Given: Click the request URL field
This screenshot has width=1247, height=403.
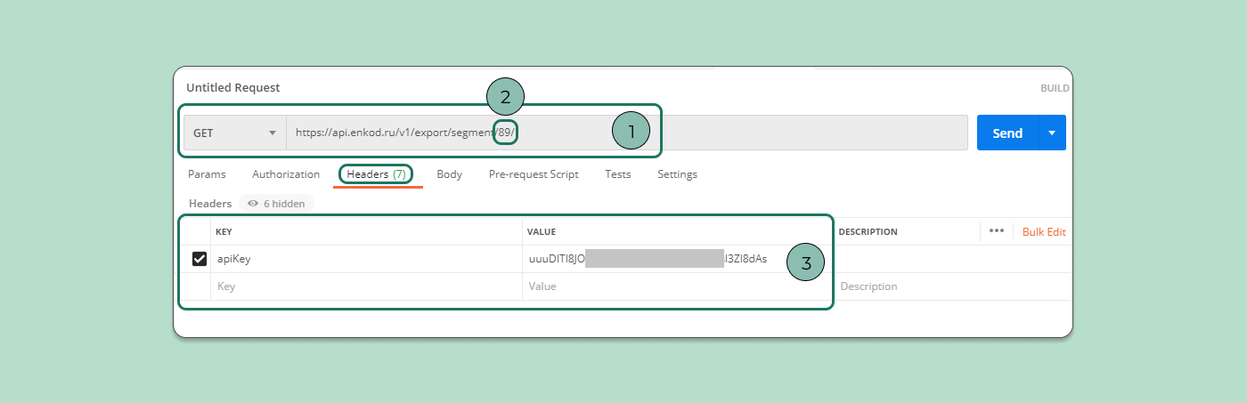Looking at the screenshot, I should [626, 133].
